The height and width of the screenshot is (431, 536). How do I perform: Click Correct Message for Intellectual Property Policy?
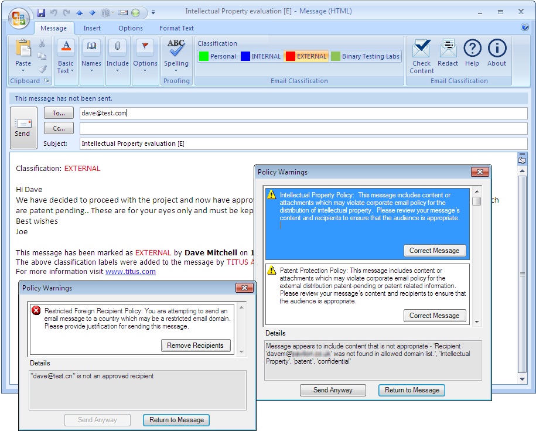(435, 251)
